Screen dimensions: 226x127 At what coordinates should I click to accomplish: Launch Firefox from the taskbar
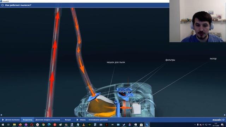click(20, 125)
